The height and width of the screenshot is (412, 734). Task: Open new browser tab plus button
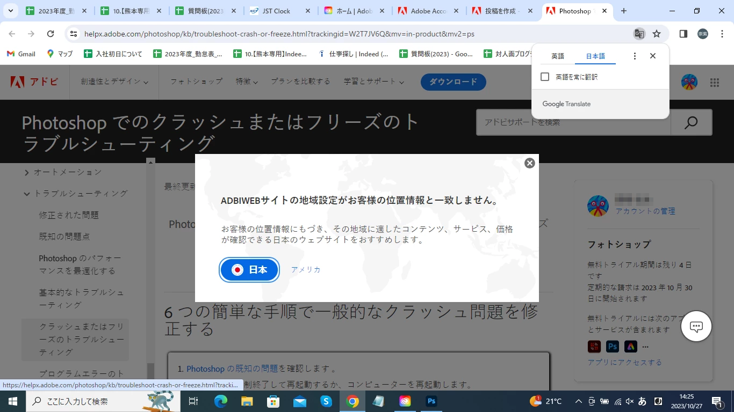point(624,11)
